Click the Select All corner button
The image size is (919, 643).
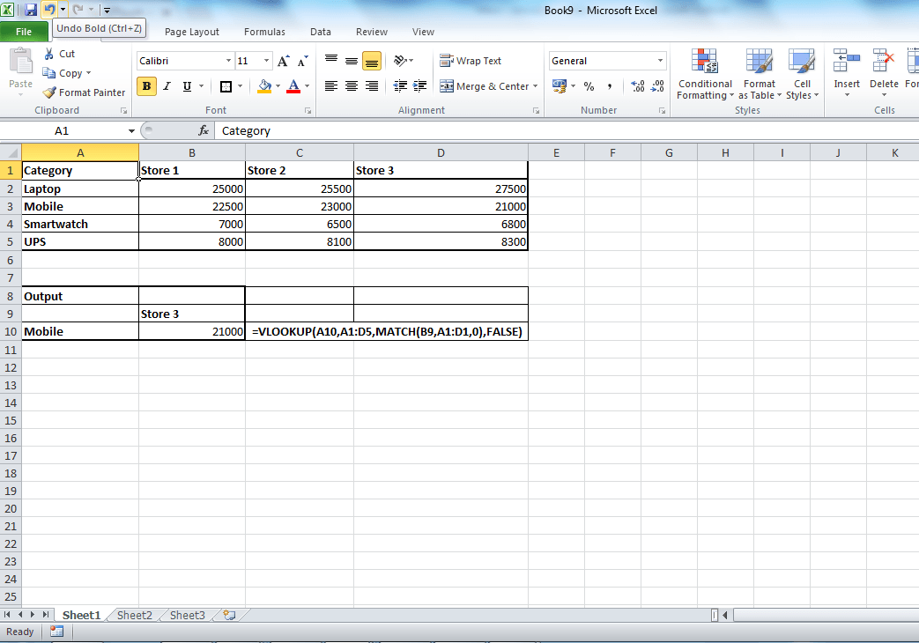[x=11, y=152]
